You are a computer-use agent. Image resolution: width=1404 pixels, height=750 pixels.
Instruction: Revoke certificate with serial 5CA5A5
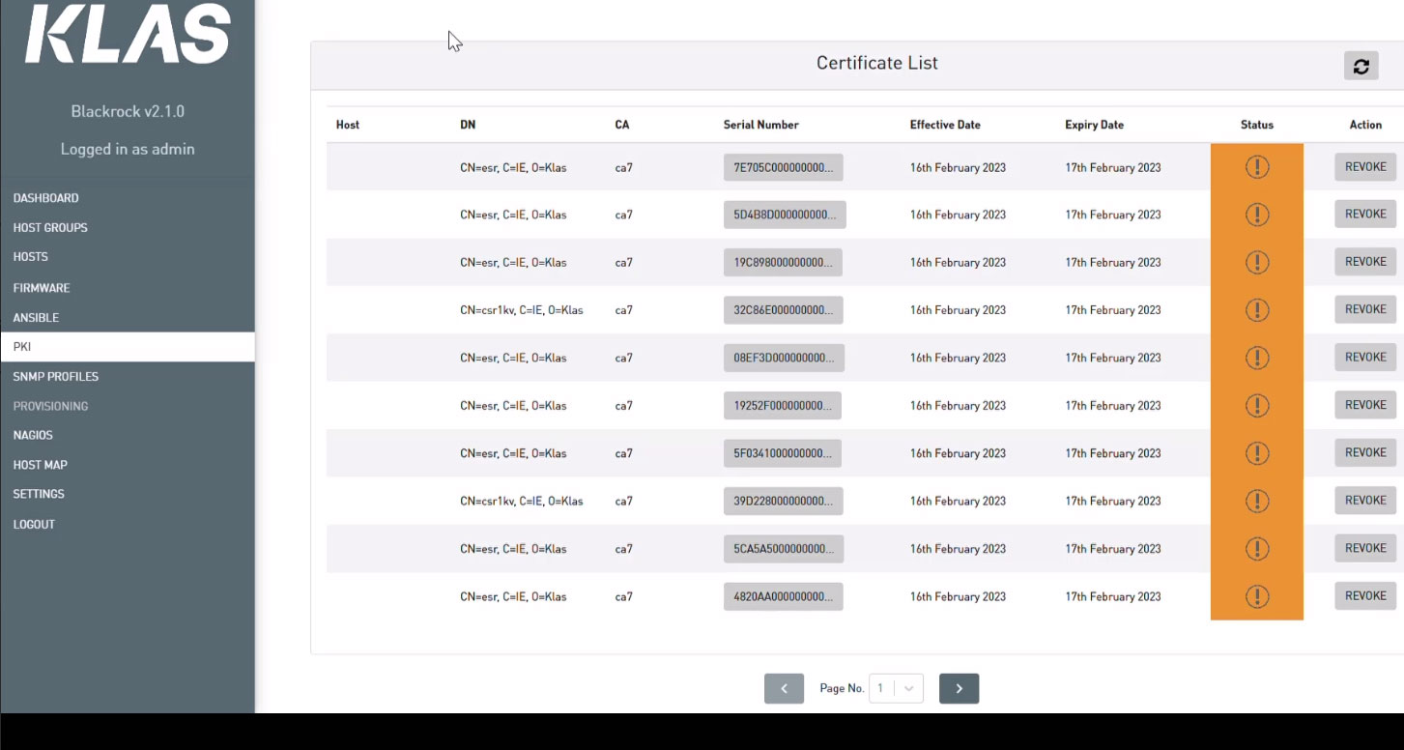(1364, 548)
